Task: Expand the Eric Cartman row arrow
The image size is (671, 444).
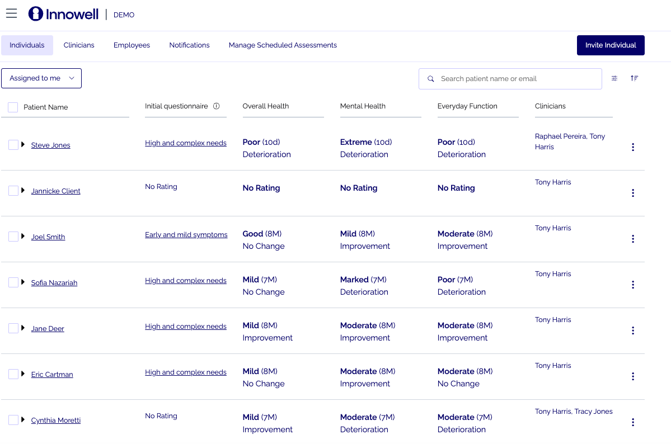Action: (23, 374)
